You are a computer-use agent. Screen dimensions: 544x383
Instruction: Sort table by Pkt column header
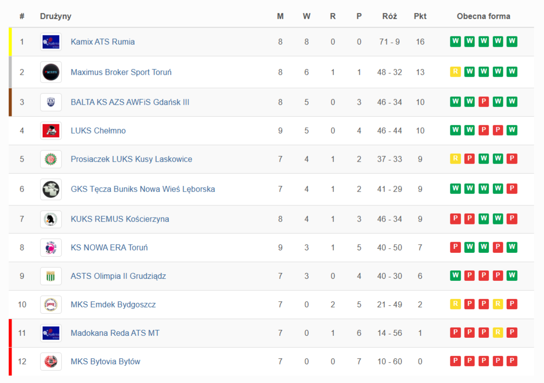point(420,16)
